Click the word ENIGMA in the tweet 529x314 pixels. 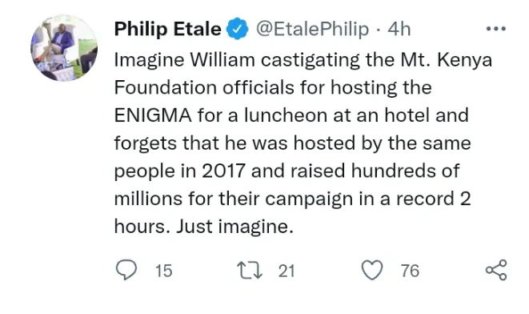click(x=153, y=115)
